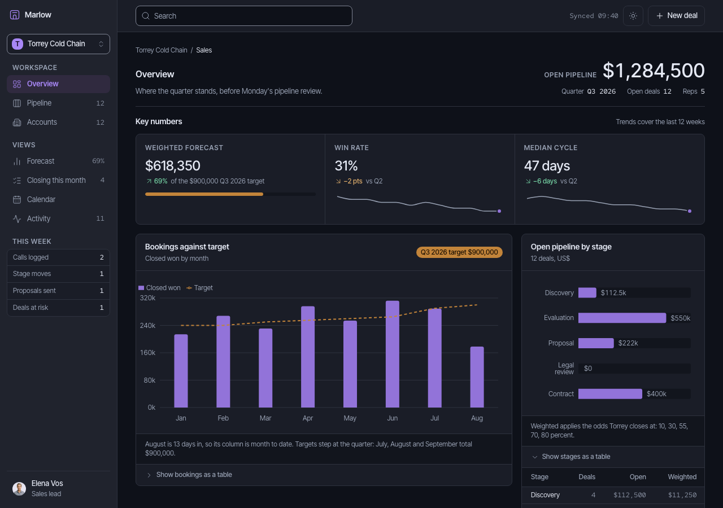Click the Discovery stage bar $112.5k

(587, 293)
